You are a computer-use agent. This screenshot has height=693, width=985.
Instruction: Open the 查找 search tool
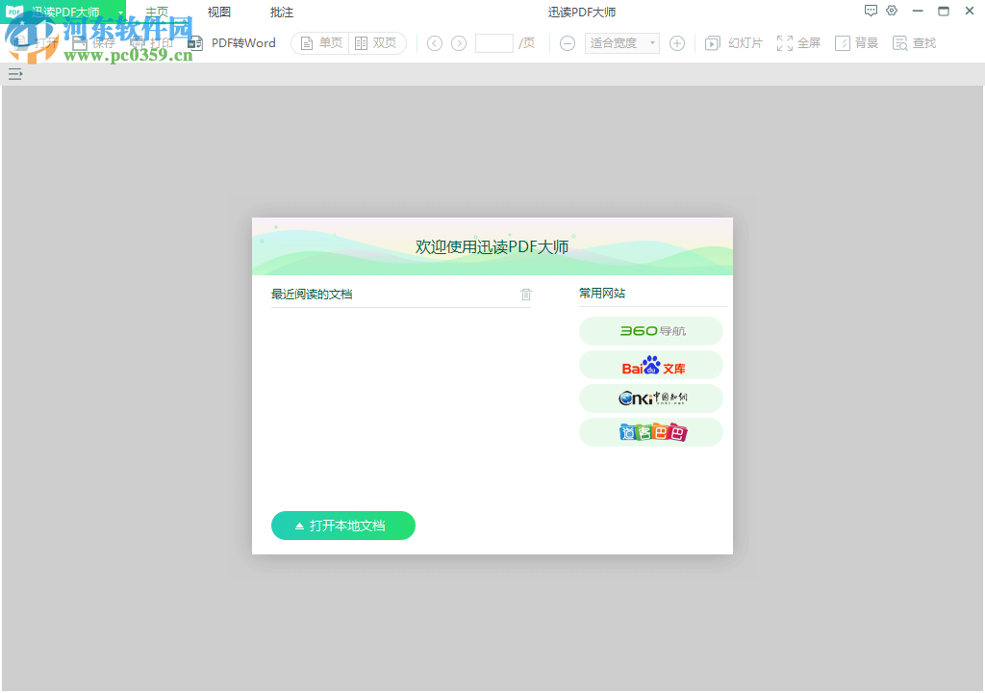914,42
